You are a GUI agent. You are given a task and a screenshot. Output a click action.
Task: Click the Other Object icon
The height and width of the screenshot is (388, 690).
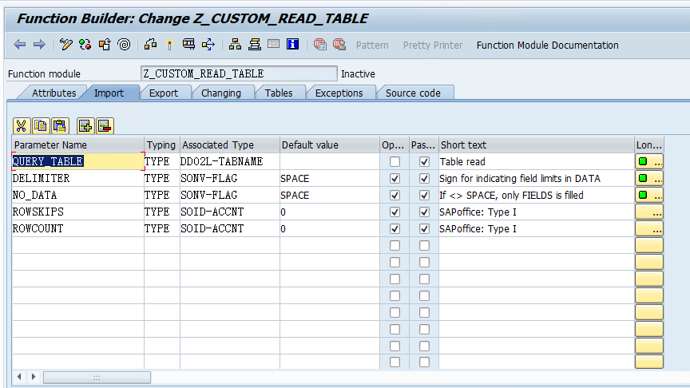pos(105,45)
